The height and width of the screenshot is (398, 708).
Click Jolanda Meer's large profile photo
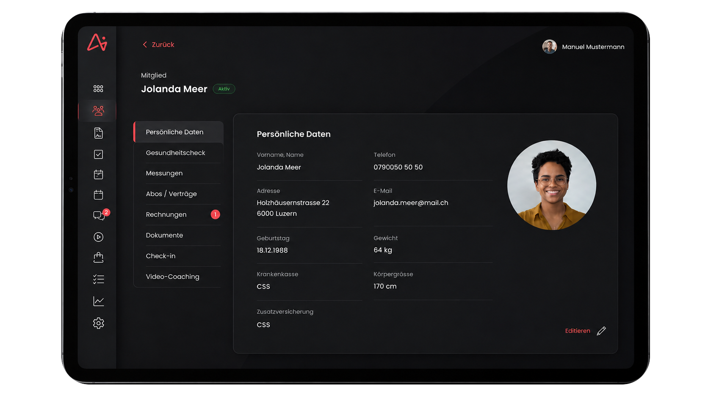click(x=552, y=185)
